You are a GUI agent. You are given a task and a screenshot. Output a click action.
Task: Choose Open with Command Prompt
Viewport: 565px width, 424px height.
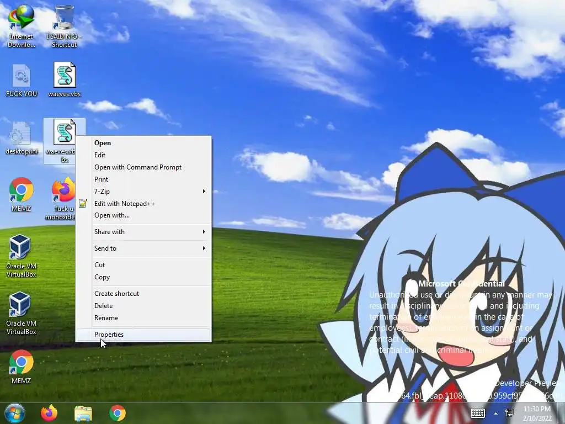coord(143,167)
